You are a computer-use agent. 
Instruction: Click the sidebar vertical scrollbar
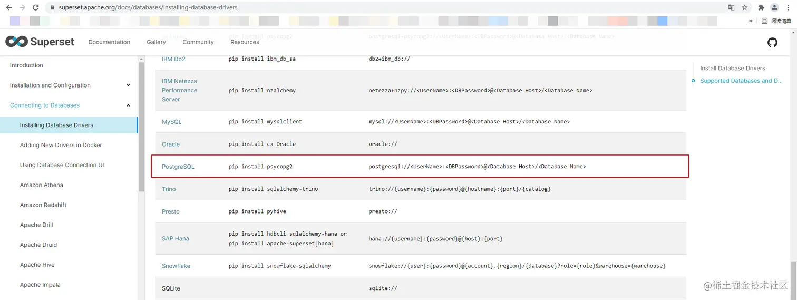[141, 127]
